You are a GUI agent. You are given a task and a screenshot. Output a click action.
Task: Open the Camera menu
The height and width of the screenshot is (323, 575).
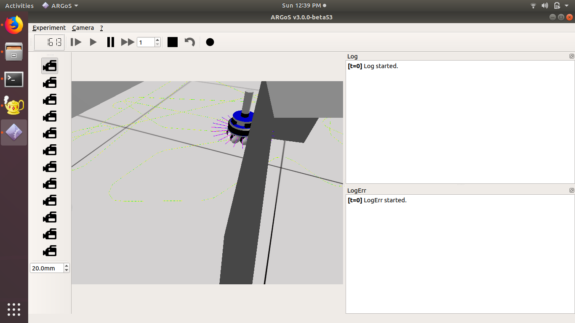click(83, 28)
